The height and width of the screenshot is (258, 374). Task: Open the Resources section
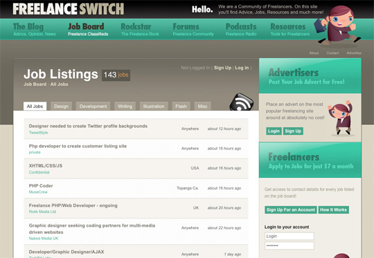(x=290, y=30)
